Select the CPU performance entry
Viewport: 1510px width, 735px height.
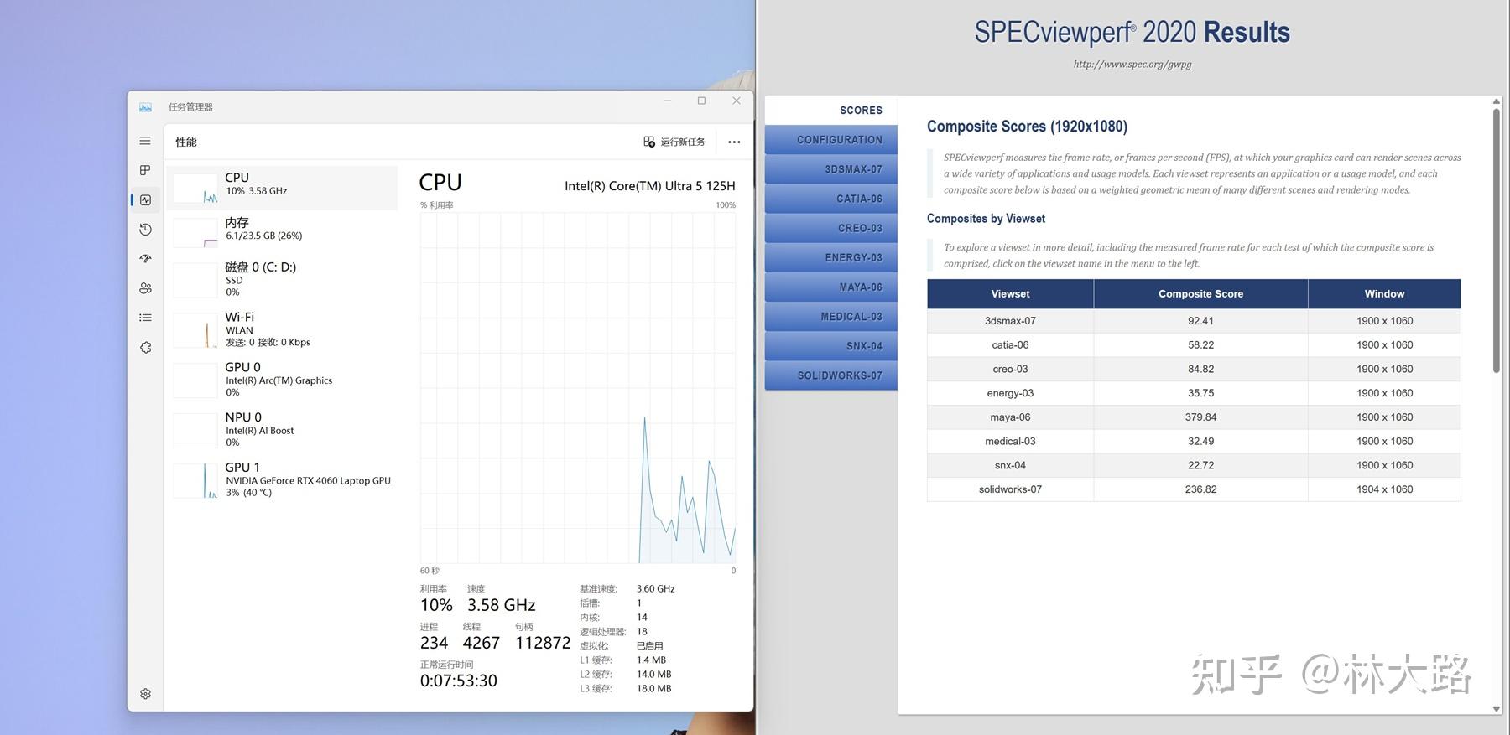283,188
